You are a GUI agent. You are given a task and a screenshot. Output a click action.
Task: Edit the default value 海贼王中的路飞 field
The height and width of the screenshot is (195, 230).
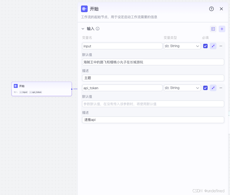tap(153, 62)
